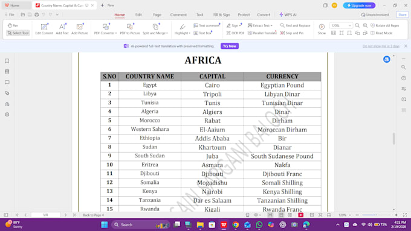
Task: Open the Protect ribbon tab
Action: 244,14
